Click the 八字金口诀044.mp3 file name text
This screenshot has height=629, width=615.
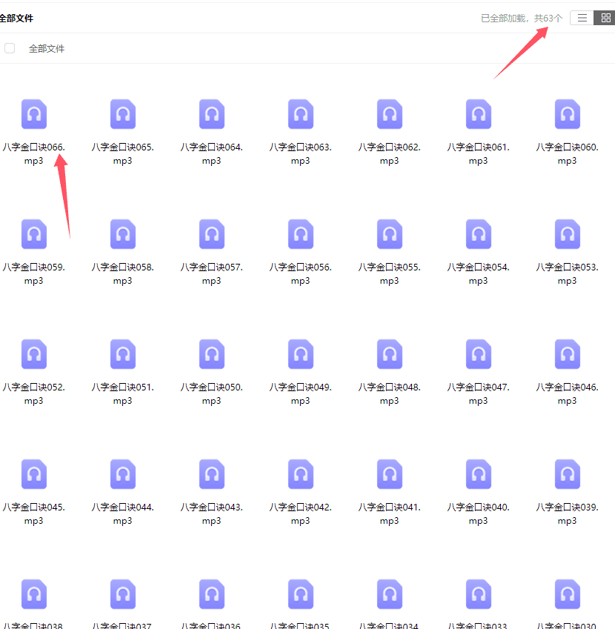pyautogui.click(x=123, y=513)
